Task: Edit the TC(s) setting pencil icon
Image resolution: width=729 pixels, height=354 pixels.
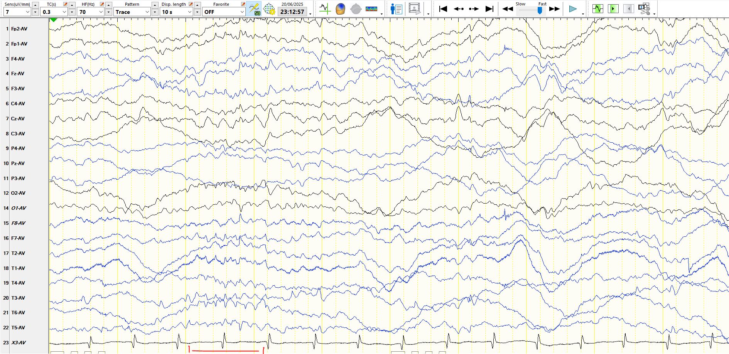Action: pyautogui.click(x=65, y=4)
